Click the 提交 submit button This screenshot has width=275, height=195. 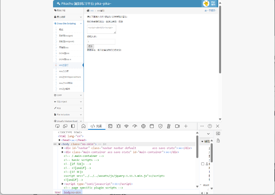tap(91, 47)
